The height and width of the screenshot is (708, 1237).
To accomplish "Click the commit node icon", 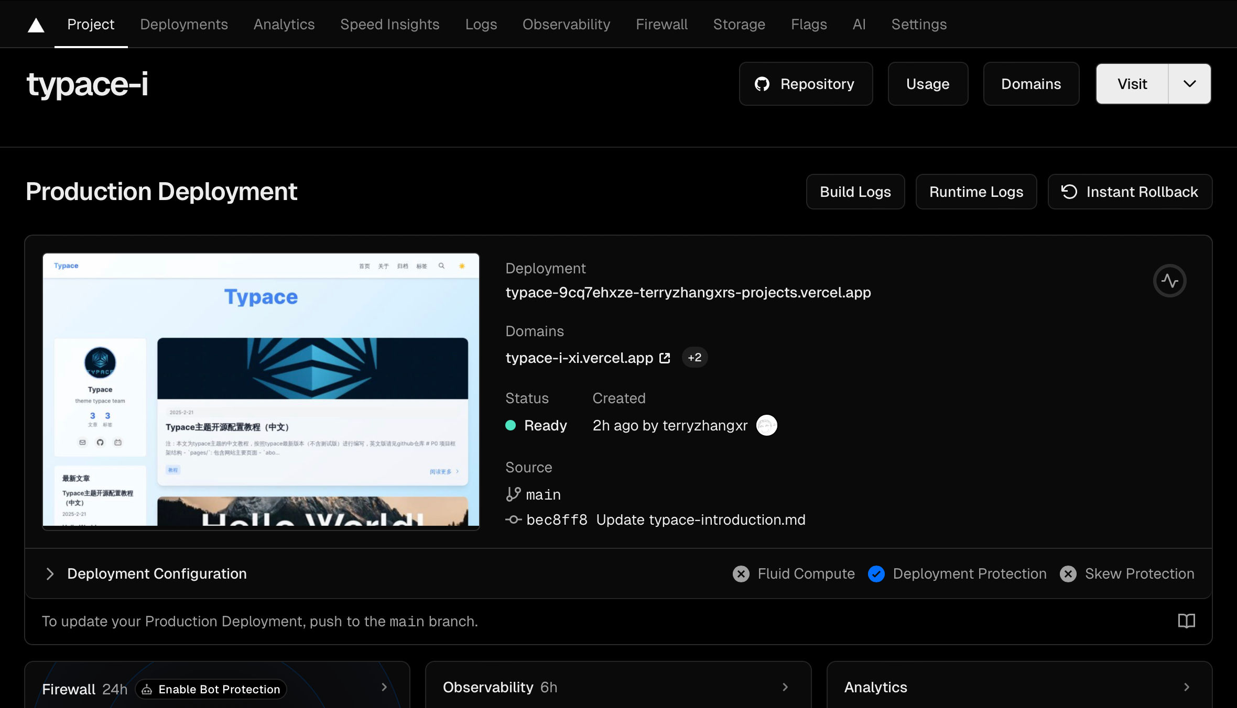I will pos(513,519).
